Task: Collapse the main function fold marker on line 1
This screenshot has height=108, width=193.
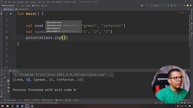Action: tap(15, 14)
